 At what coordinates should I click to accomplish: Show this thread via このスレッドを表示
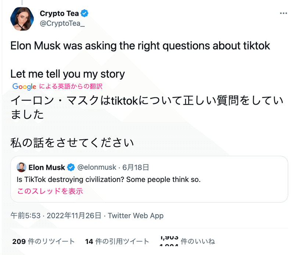pyautogui.click(x=50, y=191)
